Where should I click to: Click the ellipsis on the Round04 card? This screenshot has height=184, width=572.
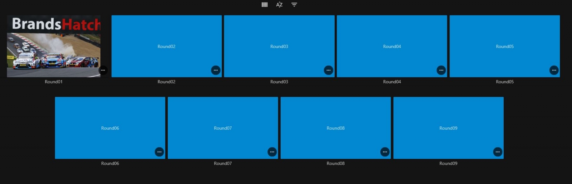click(441, 70)
